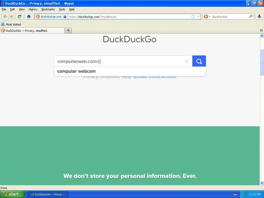Open the History menu
Image resolution: width=264 pixels, height=198 pixels.
pyautogui.click(x=33, y=9)
